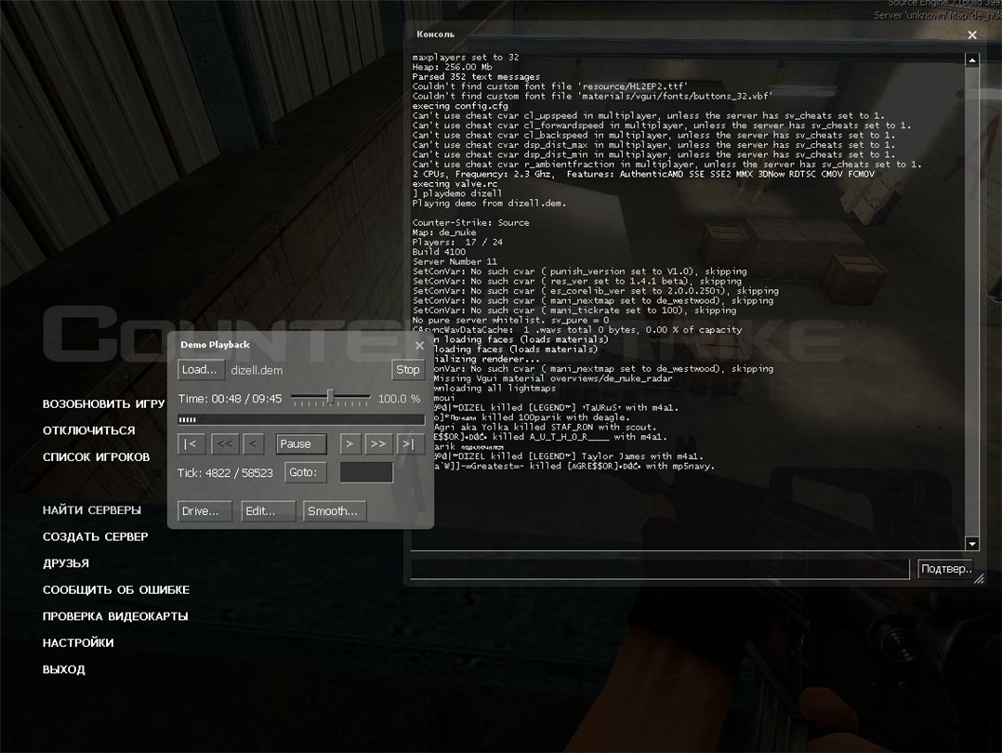The image size is (1002, 753).
Task: Stop the demo playback
Action: 408,369
